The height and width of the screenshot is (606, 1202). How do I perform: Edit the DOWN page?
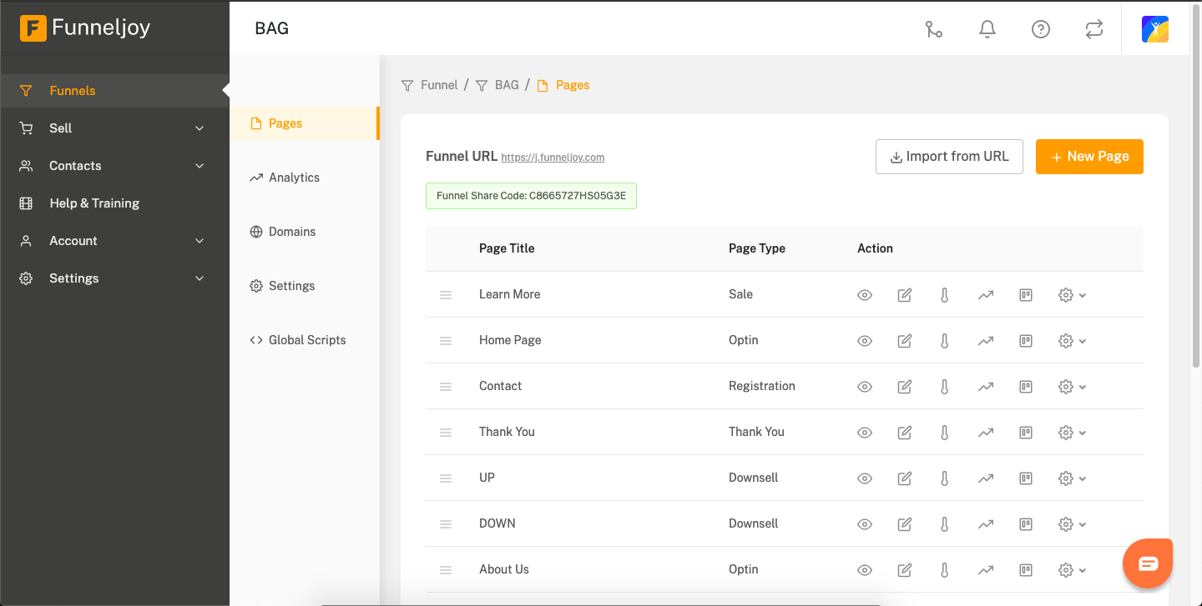905,524
